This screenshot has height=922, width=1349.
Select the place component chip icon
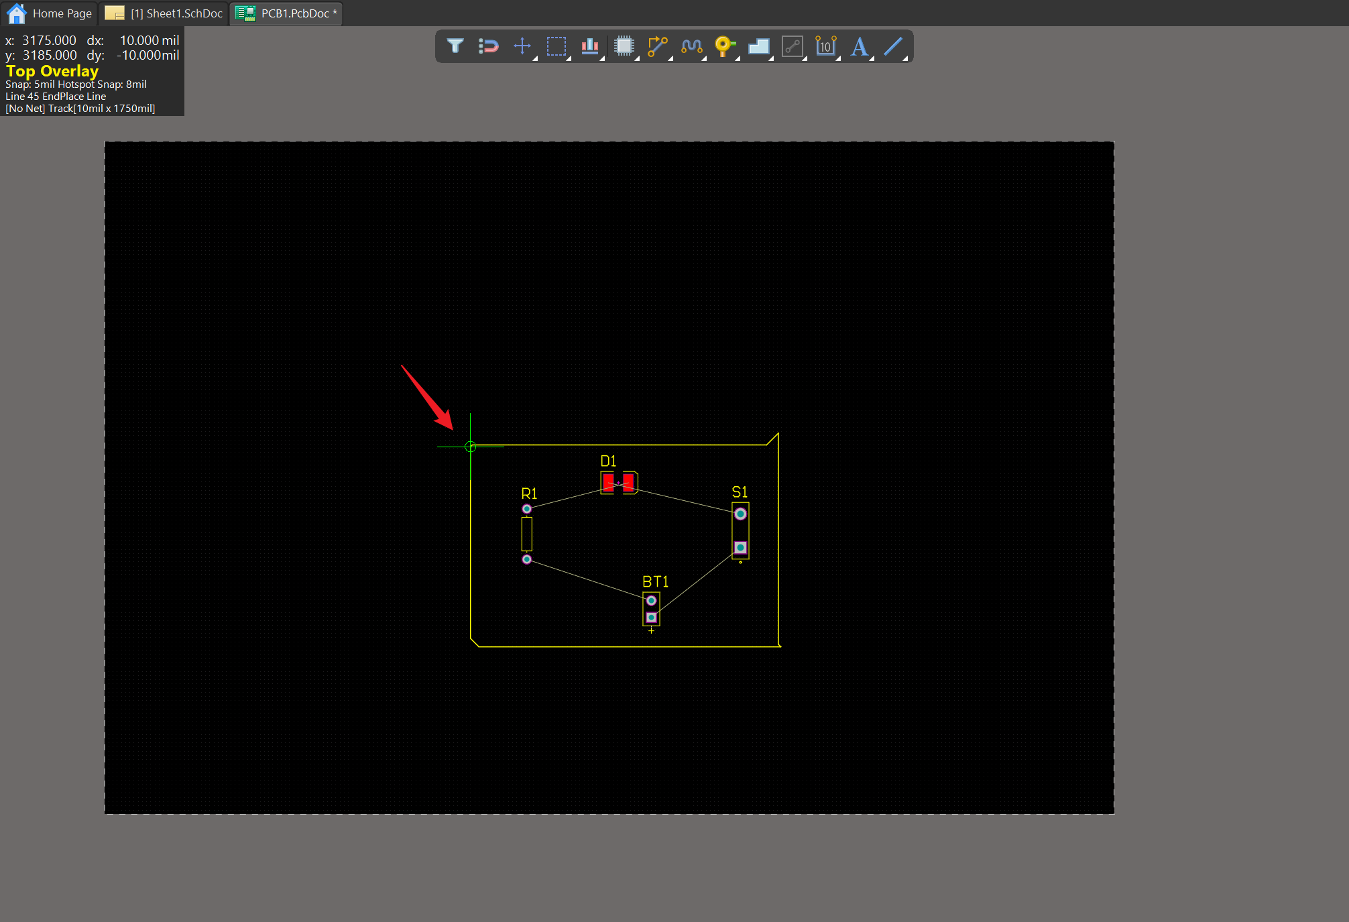click(624, 46)
